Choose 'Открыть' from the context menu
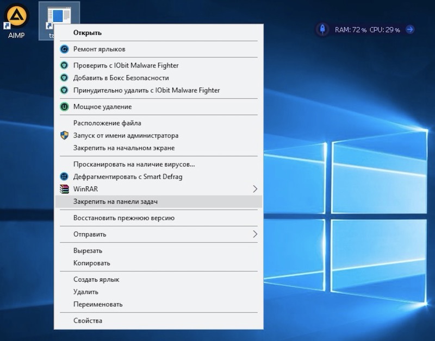This screenshot has width=435, height=341. click(x=159, y=33)
